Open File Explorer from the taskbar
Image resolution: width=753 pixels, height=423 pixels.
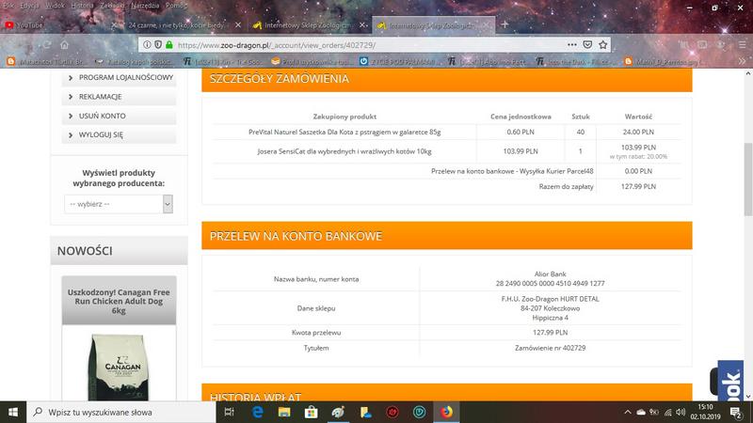pos(284,412)
